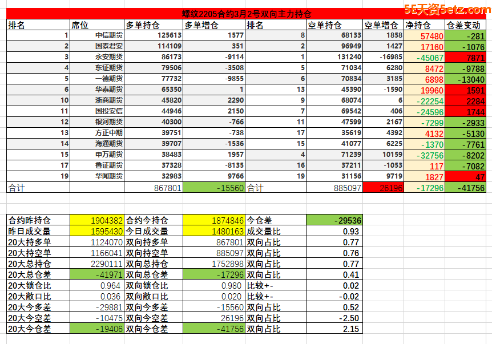This screenshot has height=344, width=492.
Task: Click the 国泰君安 long position value 114109
Action: (x=153, y=46)
